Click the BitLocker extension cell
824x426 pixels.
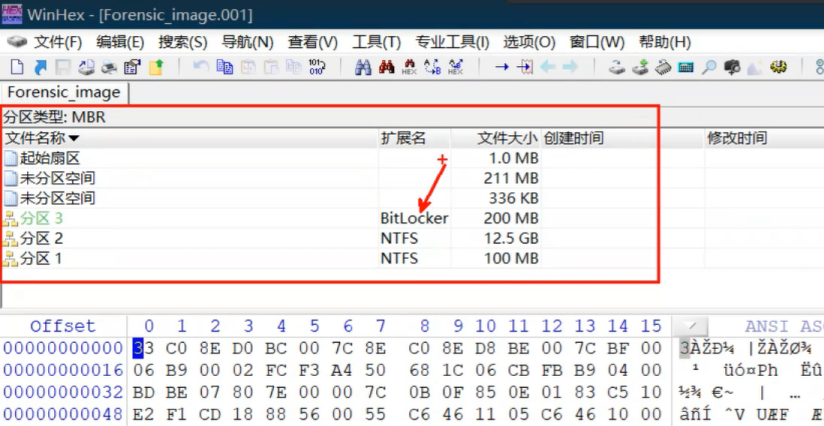tap(414, 218)
